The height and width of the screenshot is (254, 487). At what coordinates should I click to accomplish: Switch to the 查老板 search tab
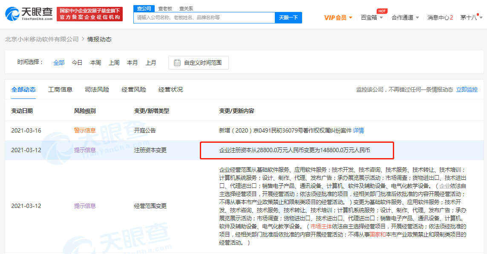pos(165,8)
